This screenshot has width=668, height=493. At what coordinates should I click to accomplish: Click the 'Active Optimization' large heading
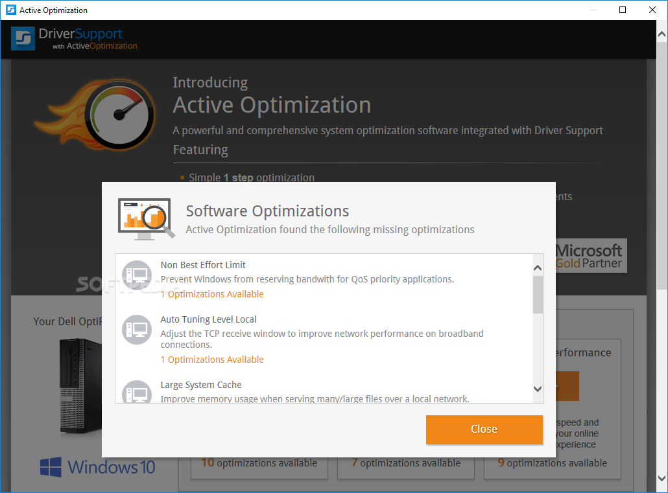(x=272, y=105)
